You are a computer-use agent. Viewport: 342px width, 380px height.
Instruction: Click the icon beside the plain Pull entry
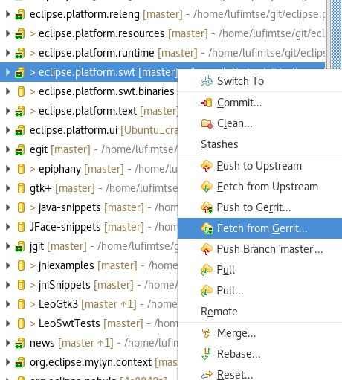[x=207, y=270]
